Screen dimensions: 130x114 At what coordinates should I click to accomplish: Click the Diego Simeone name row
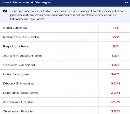49,83
